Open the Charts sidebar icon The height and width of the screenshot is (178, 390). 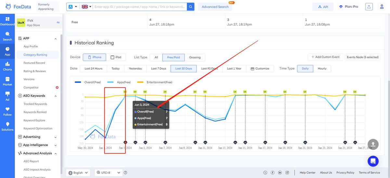click(7, 66)
